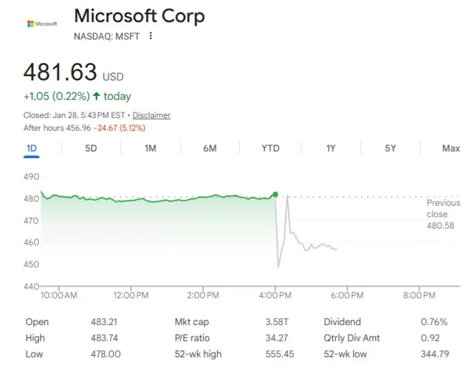
Task: Switch to the 5D time range tab
Action: click(x=91, y=148)
